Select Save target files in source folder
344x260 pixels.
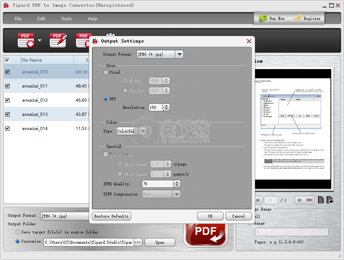coord(17,232)
